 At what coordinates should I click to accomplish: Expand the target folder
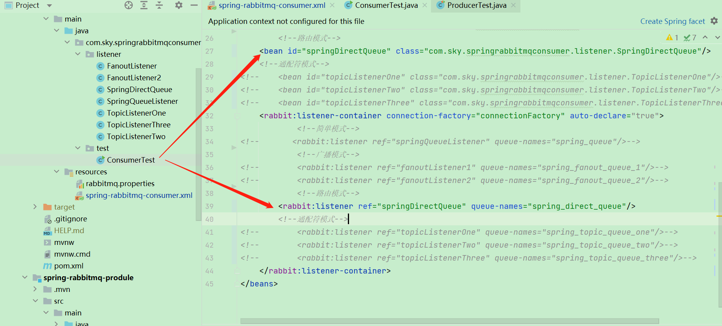[35, 207]
